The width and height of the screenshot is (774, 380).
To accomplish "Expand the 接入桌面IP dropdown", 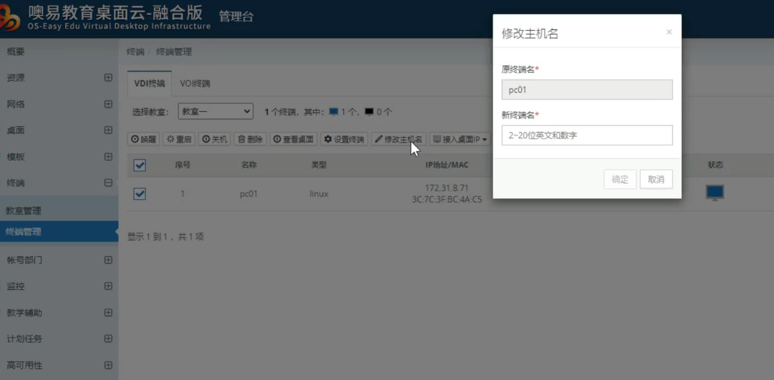I will point(460,139).
